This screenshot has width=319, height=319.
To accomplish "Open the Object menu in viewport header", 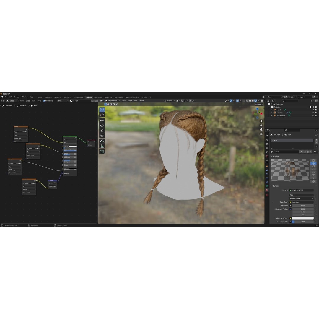I will tap(141, 101).
